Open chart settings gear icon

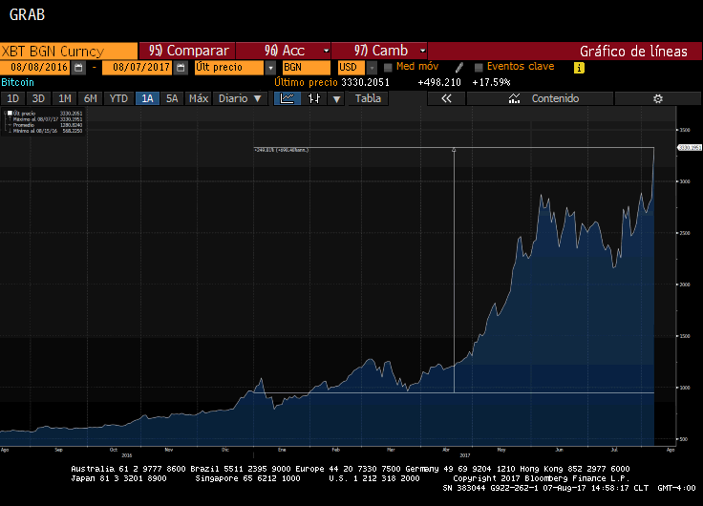click(657, 98)
